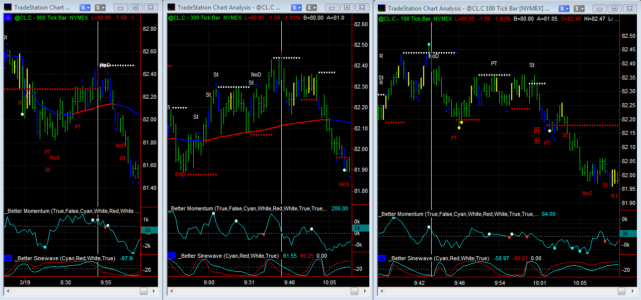Open interval link 'I' dropdown in 300 Tick window
This screenshot has width=641, height=300.
(x=312, y=8)
